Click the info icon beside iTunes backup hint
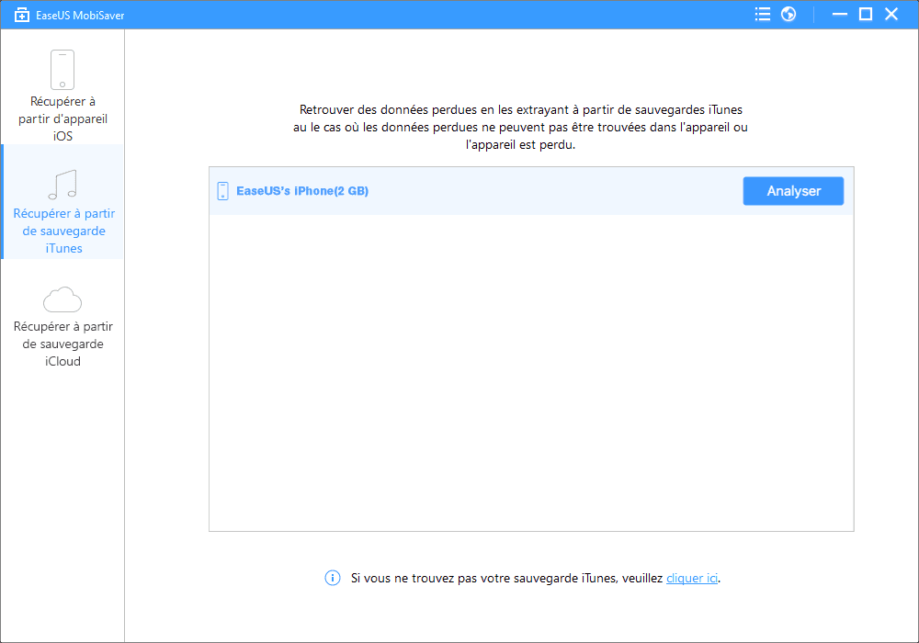919x643 pixels. pos(333,578)
